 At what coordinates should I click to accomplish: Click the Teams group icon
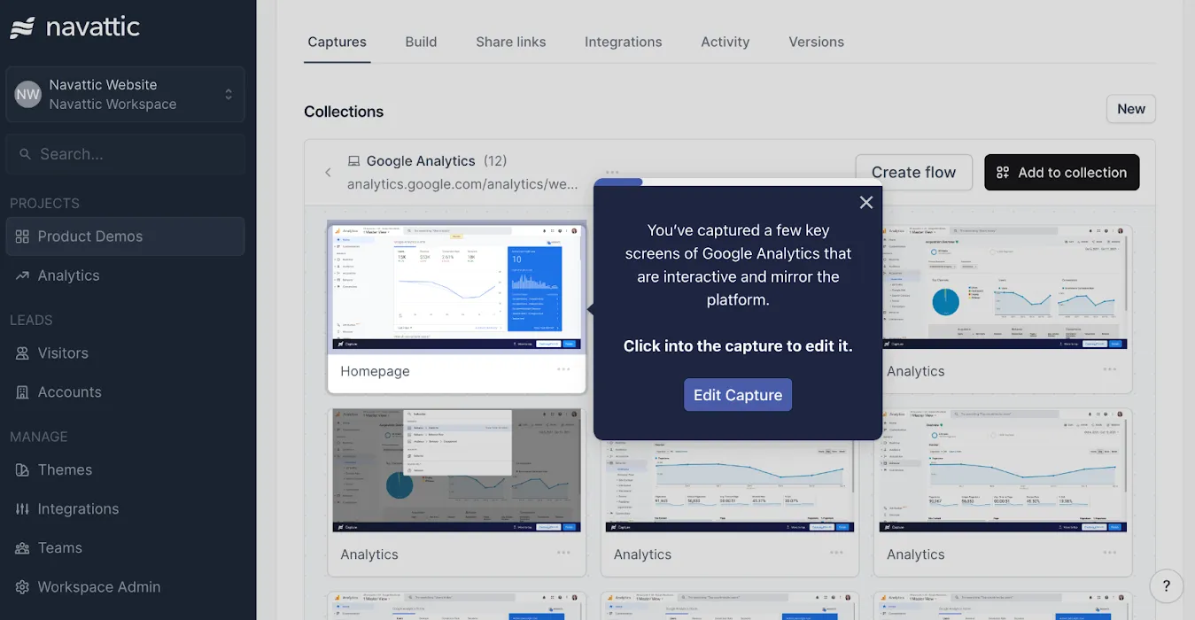pos(22,547)
